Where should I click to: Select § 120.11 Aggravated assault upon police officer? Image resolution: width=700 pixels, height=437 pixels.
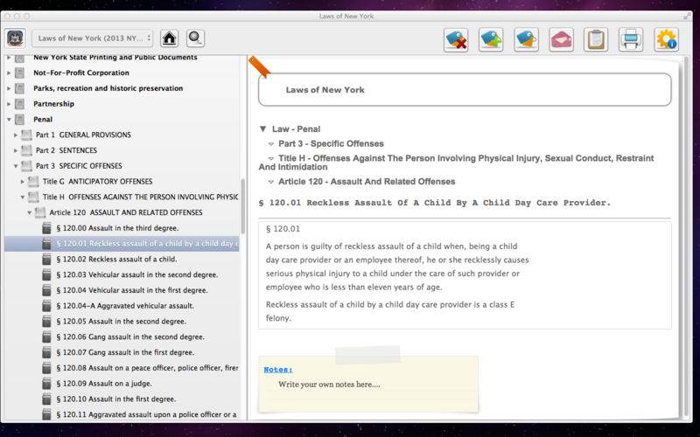pyautogui.click(x=146, y=414)
